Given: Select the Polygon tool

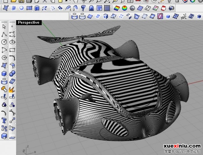Looking at the screenshot, I should [x=4, y=58].
